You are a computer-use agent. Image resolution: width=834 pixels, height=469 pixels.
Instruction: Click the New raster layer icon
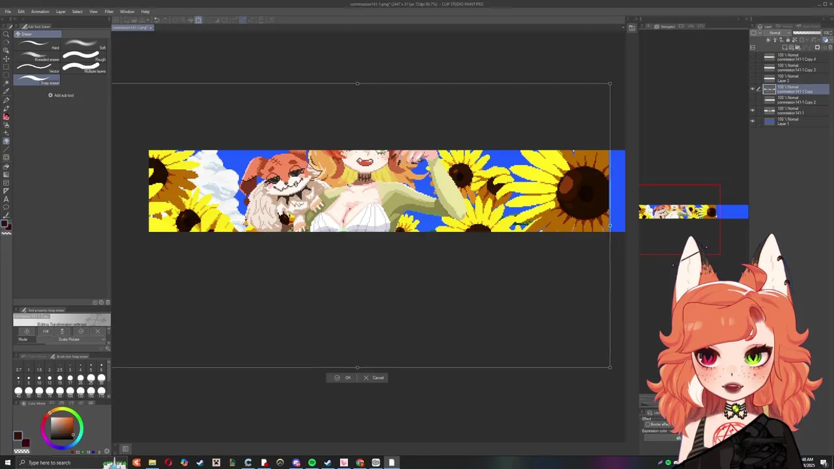[784, 47]
